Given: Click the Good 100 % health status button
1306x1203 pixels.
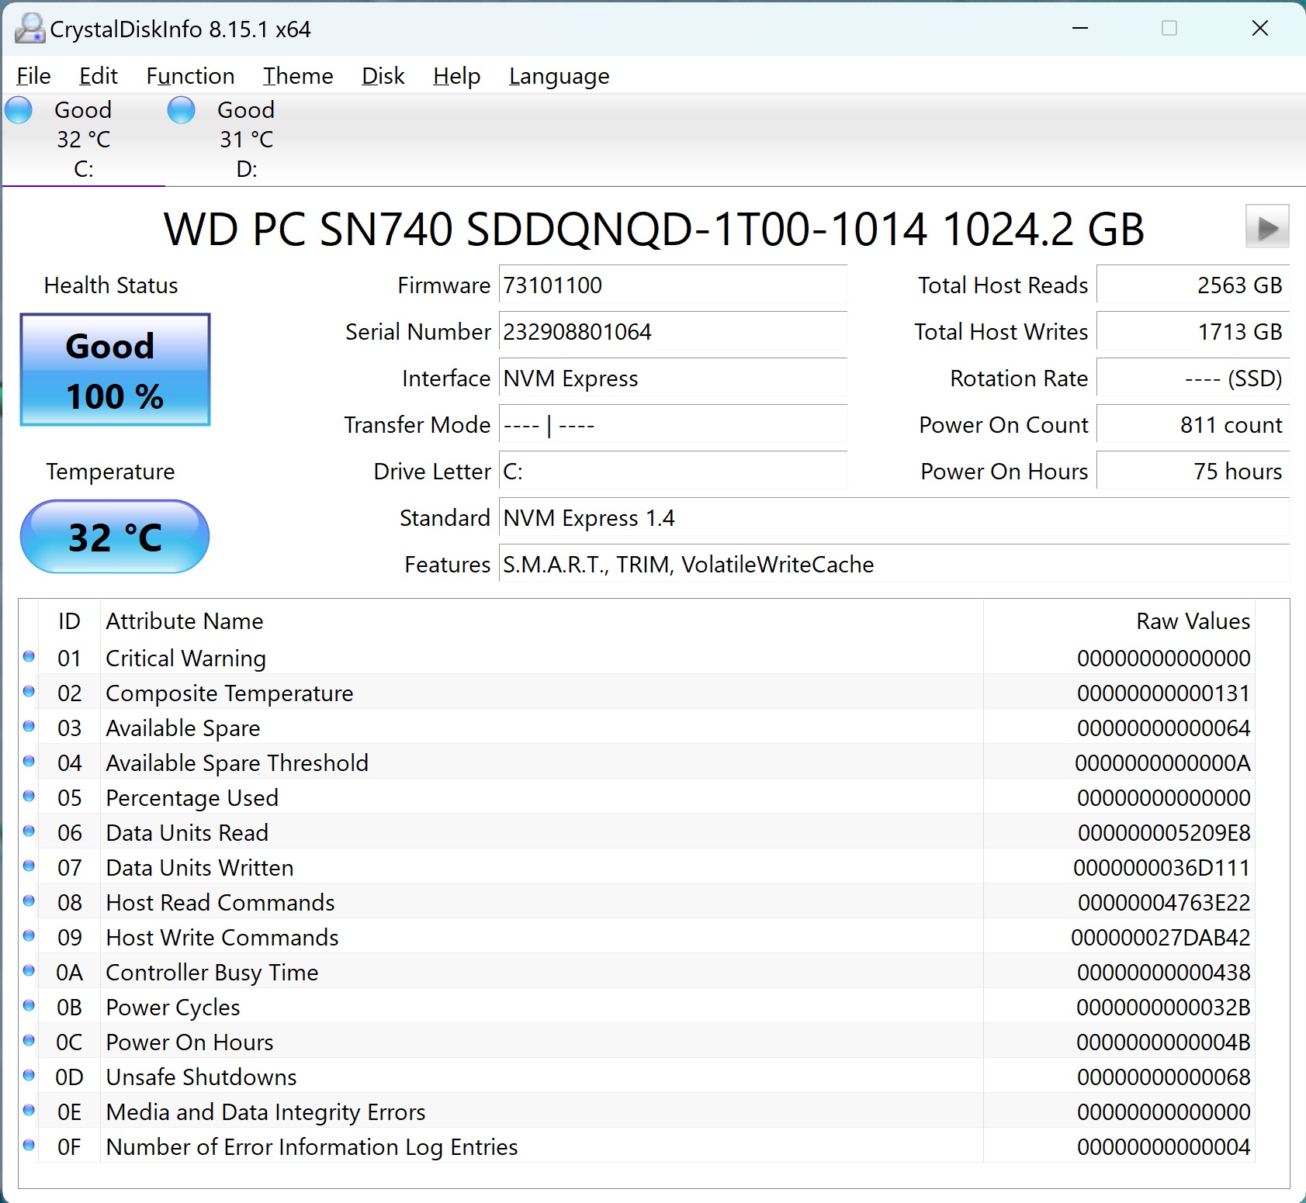Looking at the screenshot, I should pos(115,370).
